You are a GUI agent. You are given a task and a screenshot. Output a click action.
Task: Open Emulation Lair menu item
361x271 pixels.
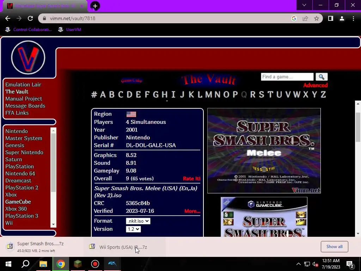[23, 85]
